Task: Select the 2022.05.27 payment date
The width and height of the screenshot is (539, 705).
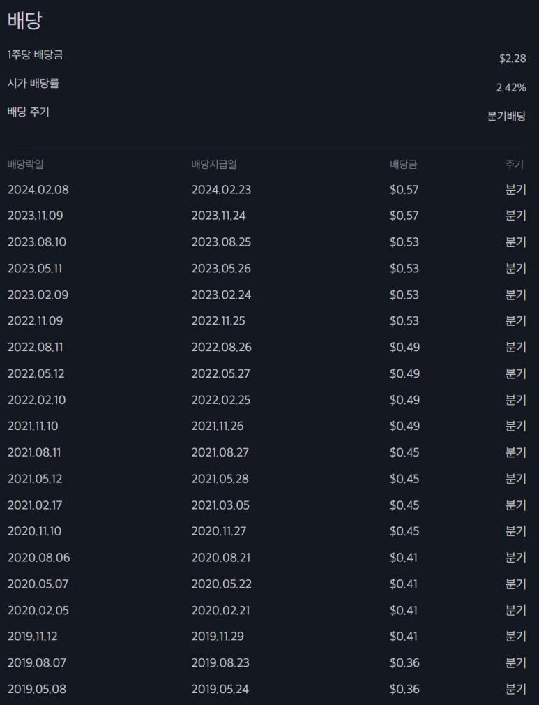Action: pyautogui.click(x=220, y=373)
